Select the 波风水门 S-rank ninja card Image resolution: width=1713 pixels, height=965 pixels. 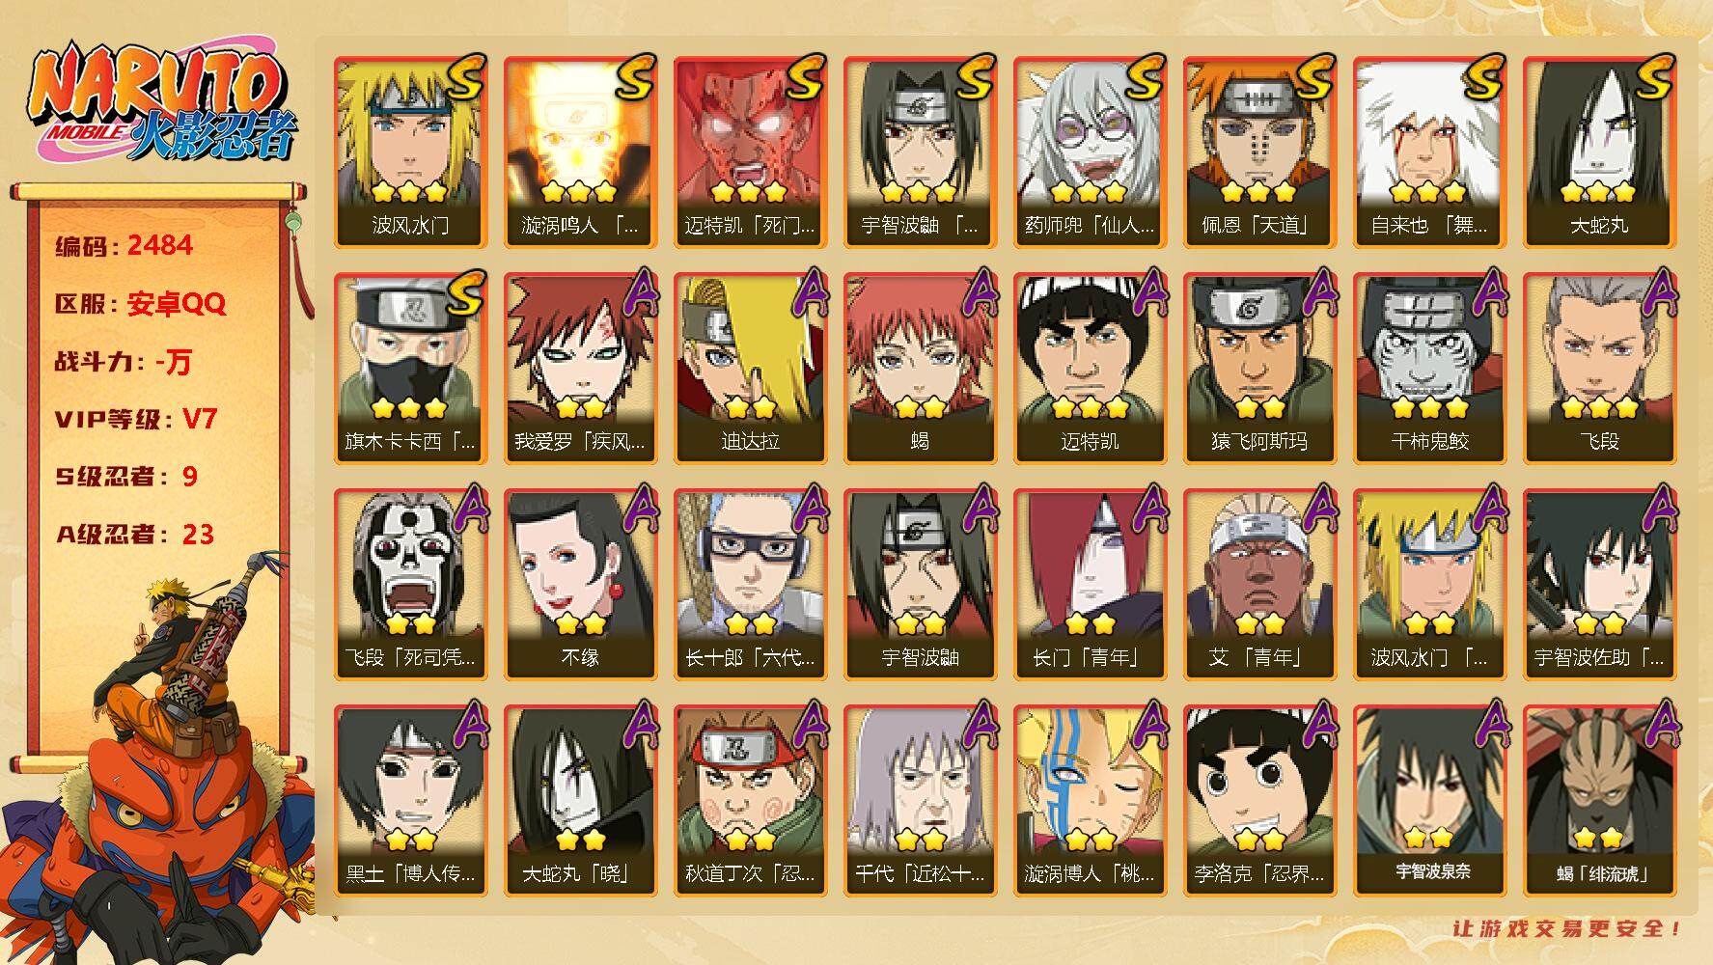[x=411, y=152]
